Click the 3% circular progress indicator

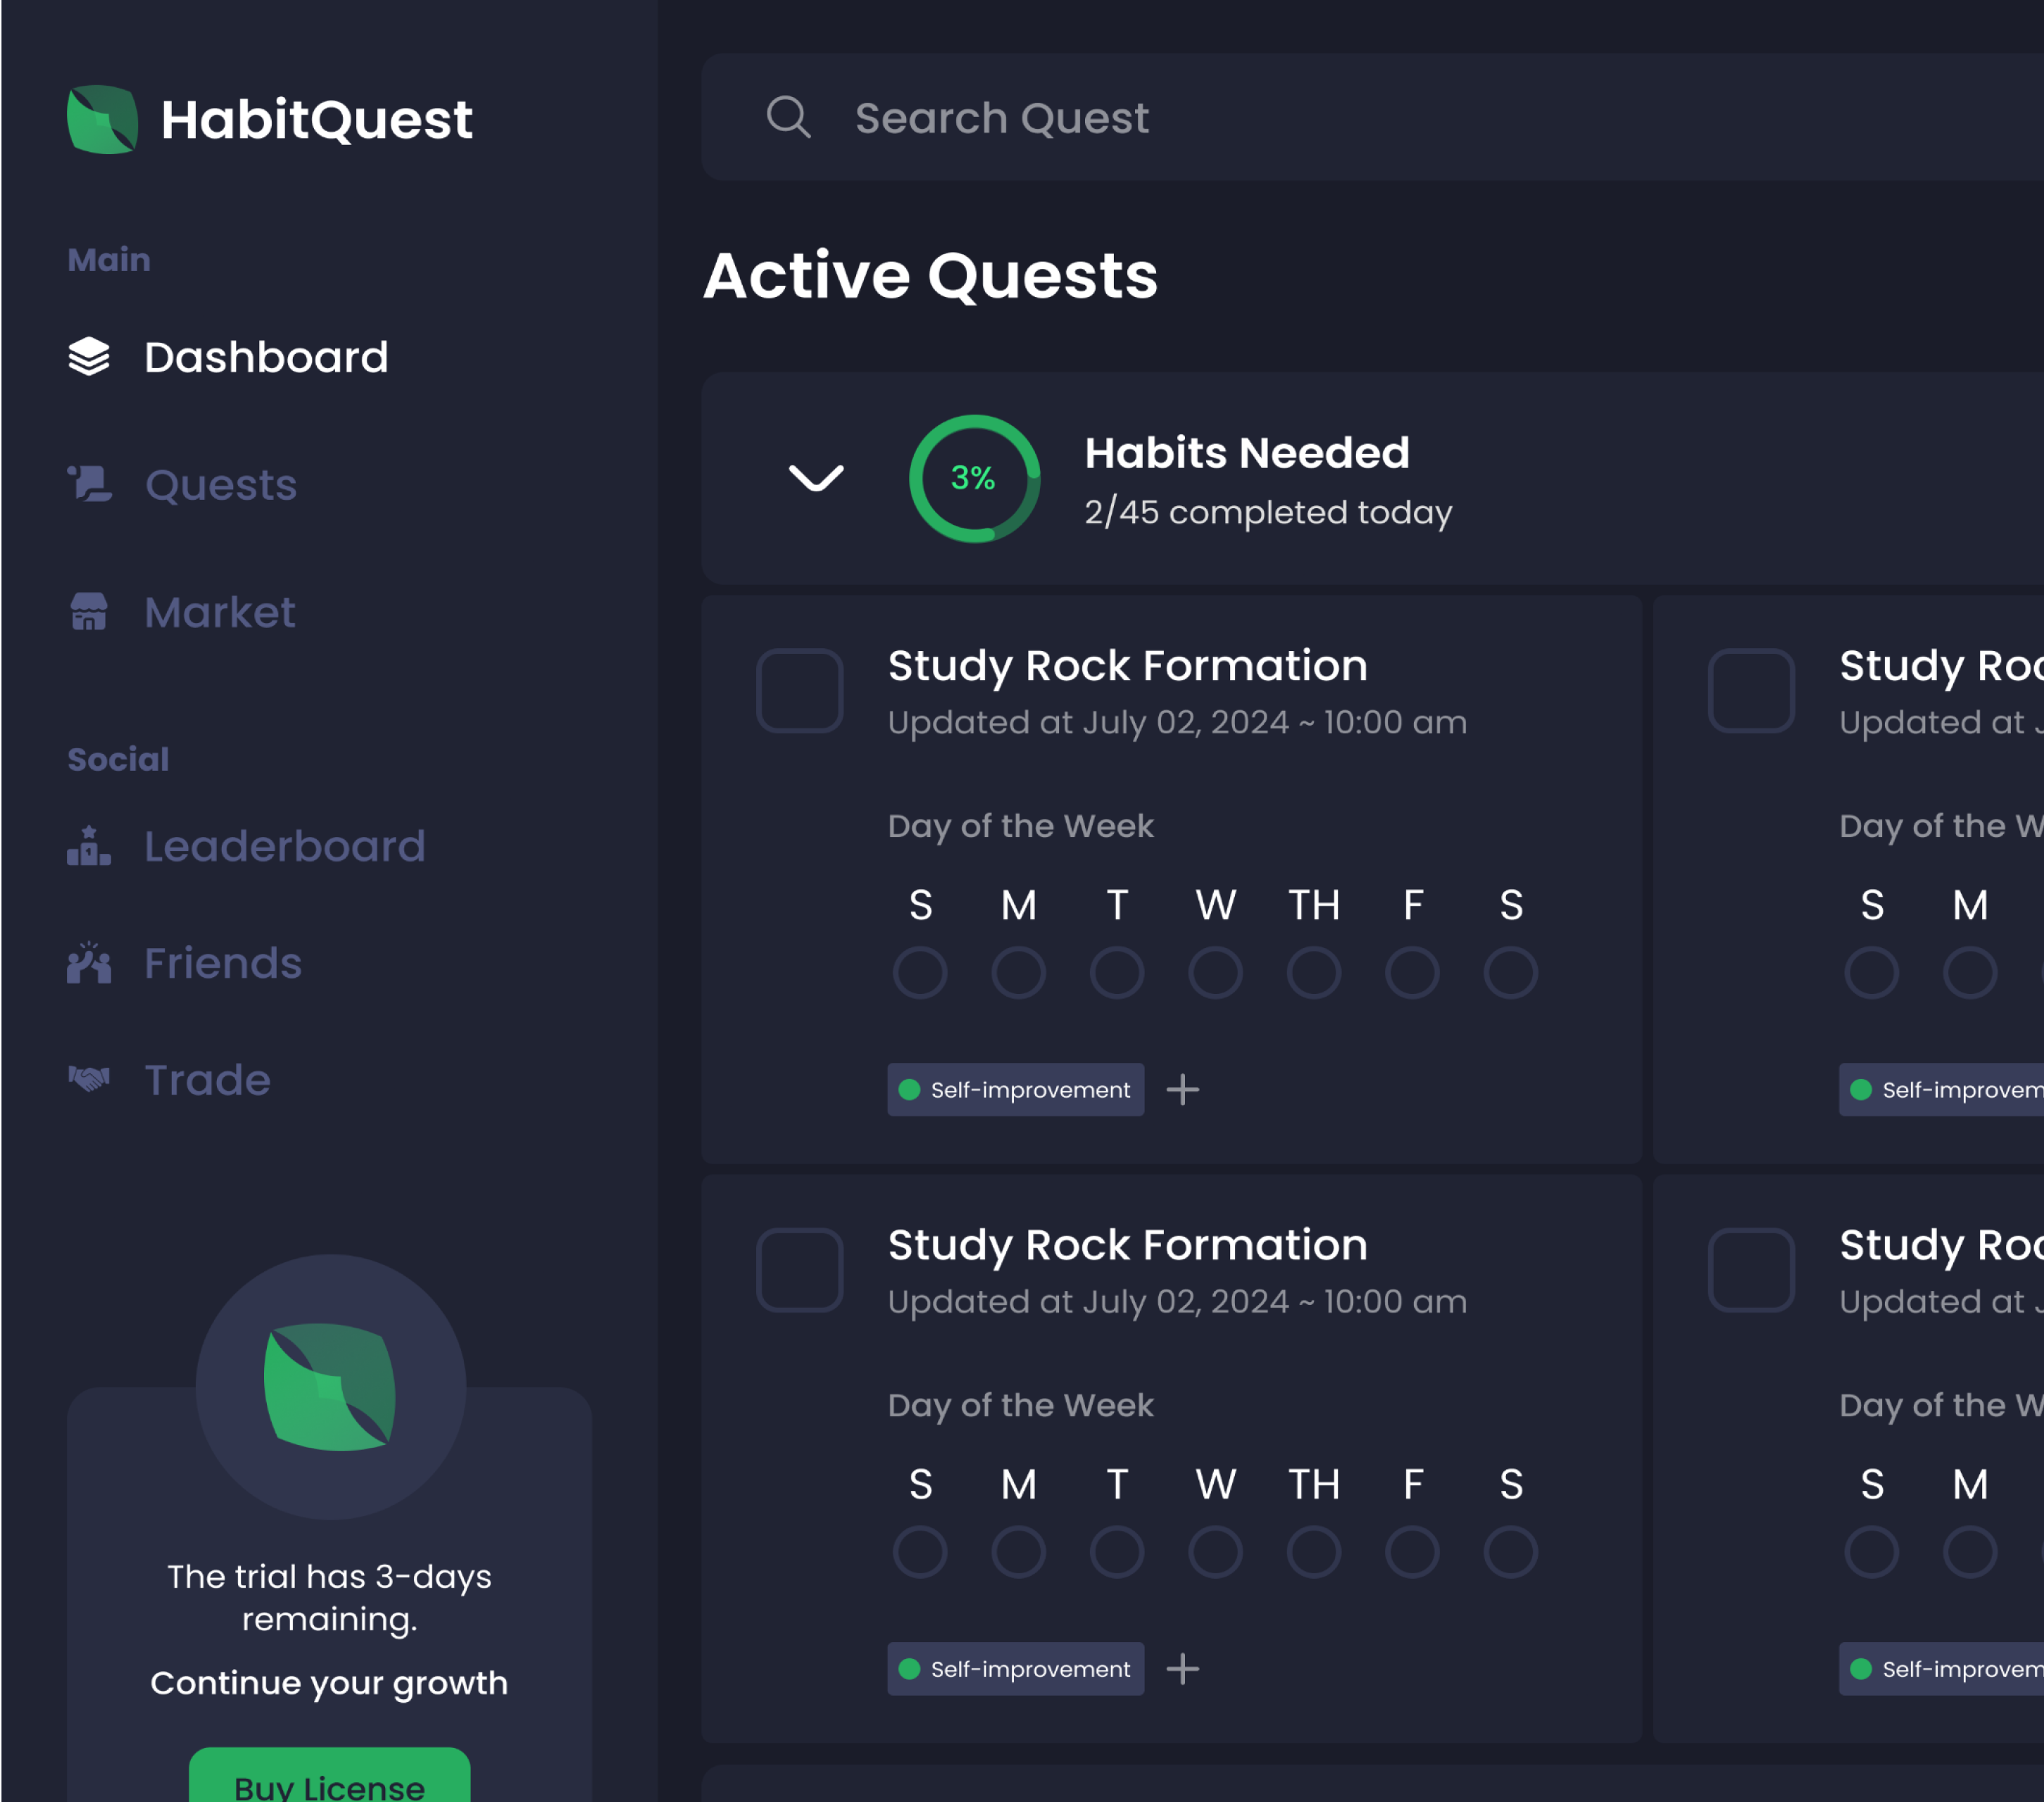973,478
